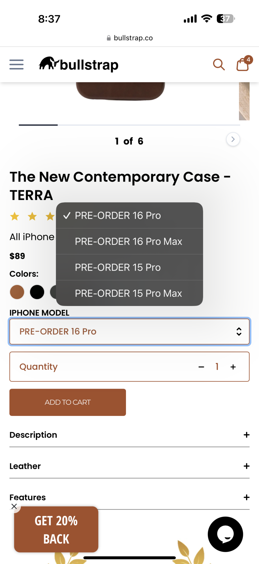This screenshot has width=259, height=564.
Task: Open the chat bubble widget
Action: [x=225, y=534]
